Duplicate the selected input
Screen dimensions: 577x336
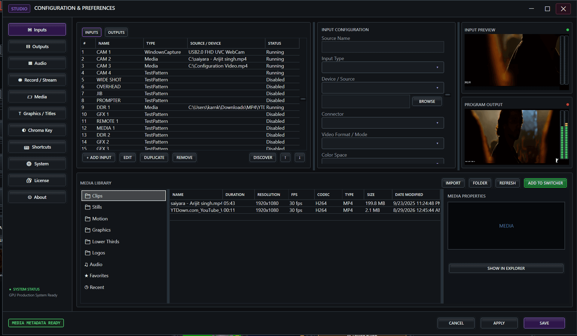coord(154,157)
